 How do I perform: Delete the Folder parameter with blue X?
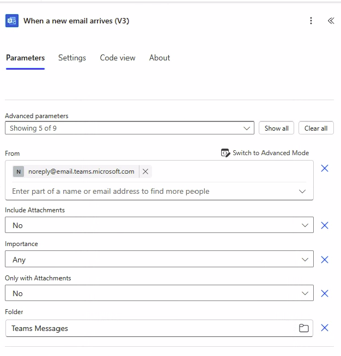click(x=325, y=328)
